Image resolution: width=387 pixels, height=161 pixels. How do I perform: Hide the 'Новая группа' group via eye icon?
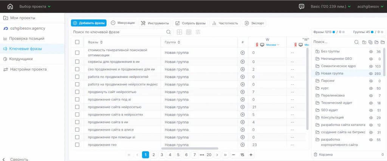pos(371,74)
